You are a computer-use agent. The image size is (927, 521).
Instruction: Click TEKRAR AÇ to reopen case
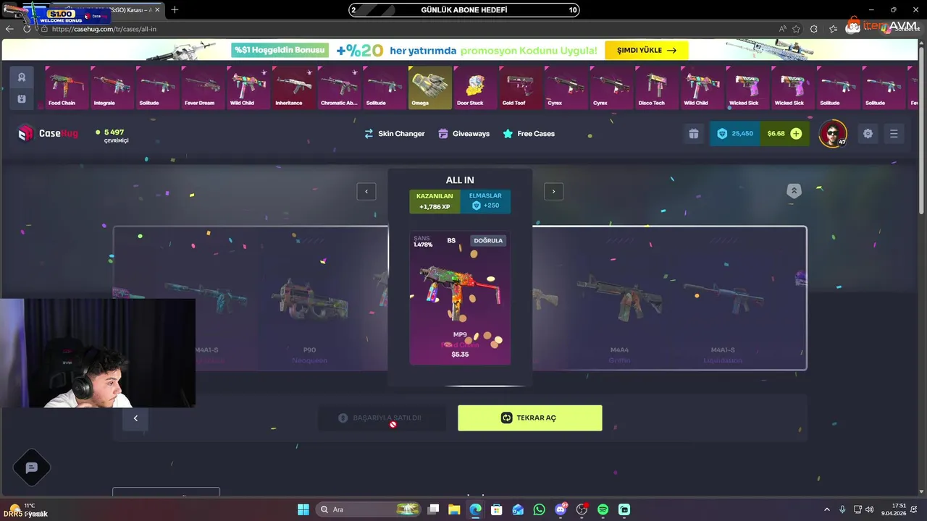pyautogui.click(x=529, y=418)
